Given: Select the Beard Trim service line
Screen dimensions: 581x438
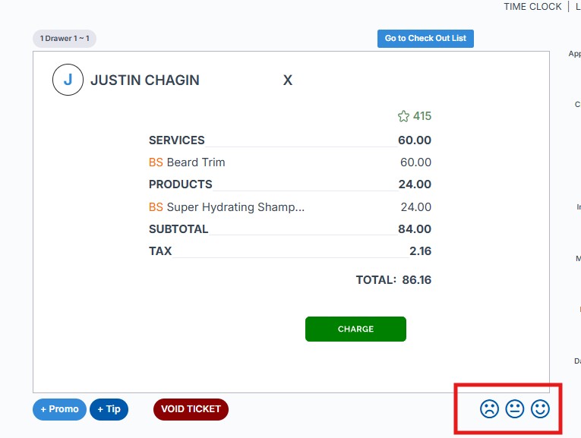Looking at the screenshot, I should [196, 162].
